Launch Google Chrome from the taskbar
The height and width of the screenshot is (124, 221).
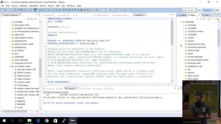47,121
